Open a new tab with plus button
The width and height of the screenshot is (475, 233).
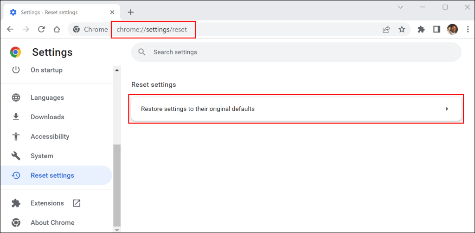[131, 12]
